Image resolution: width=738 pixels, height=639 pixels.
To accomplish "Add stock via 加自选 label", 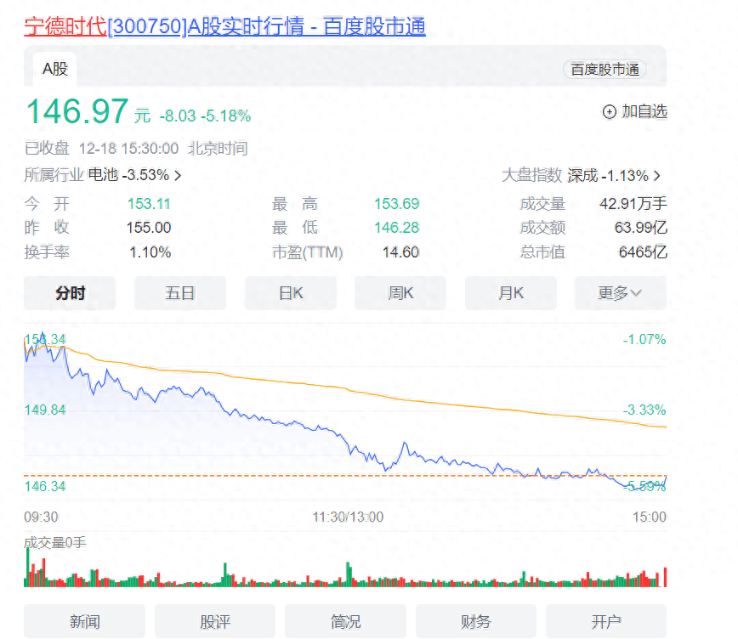I will coord(644,111).
